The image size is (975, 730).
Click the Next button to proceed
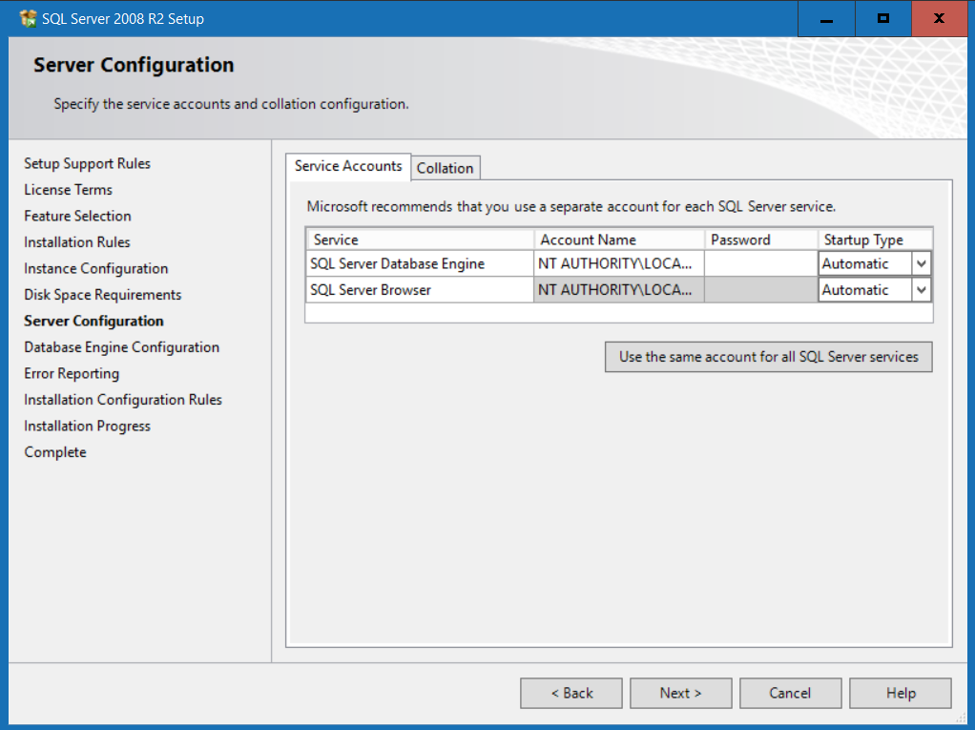pyautogui.click(x=680, y=693)
